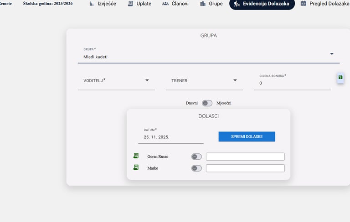
Task: Click the note field for Marko
Action: 245,168
